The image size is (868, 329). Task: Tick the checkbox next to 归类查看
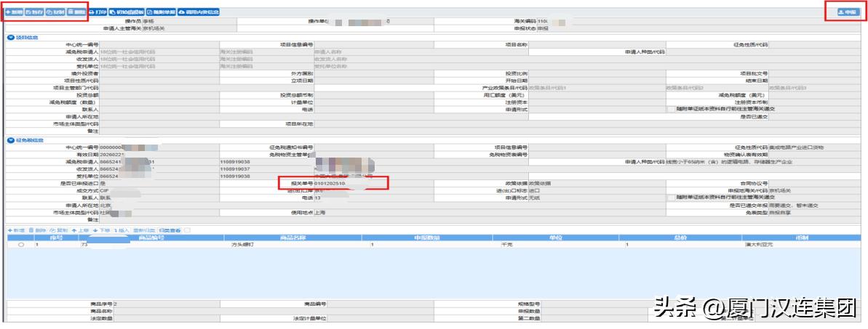[187, 230]
